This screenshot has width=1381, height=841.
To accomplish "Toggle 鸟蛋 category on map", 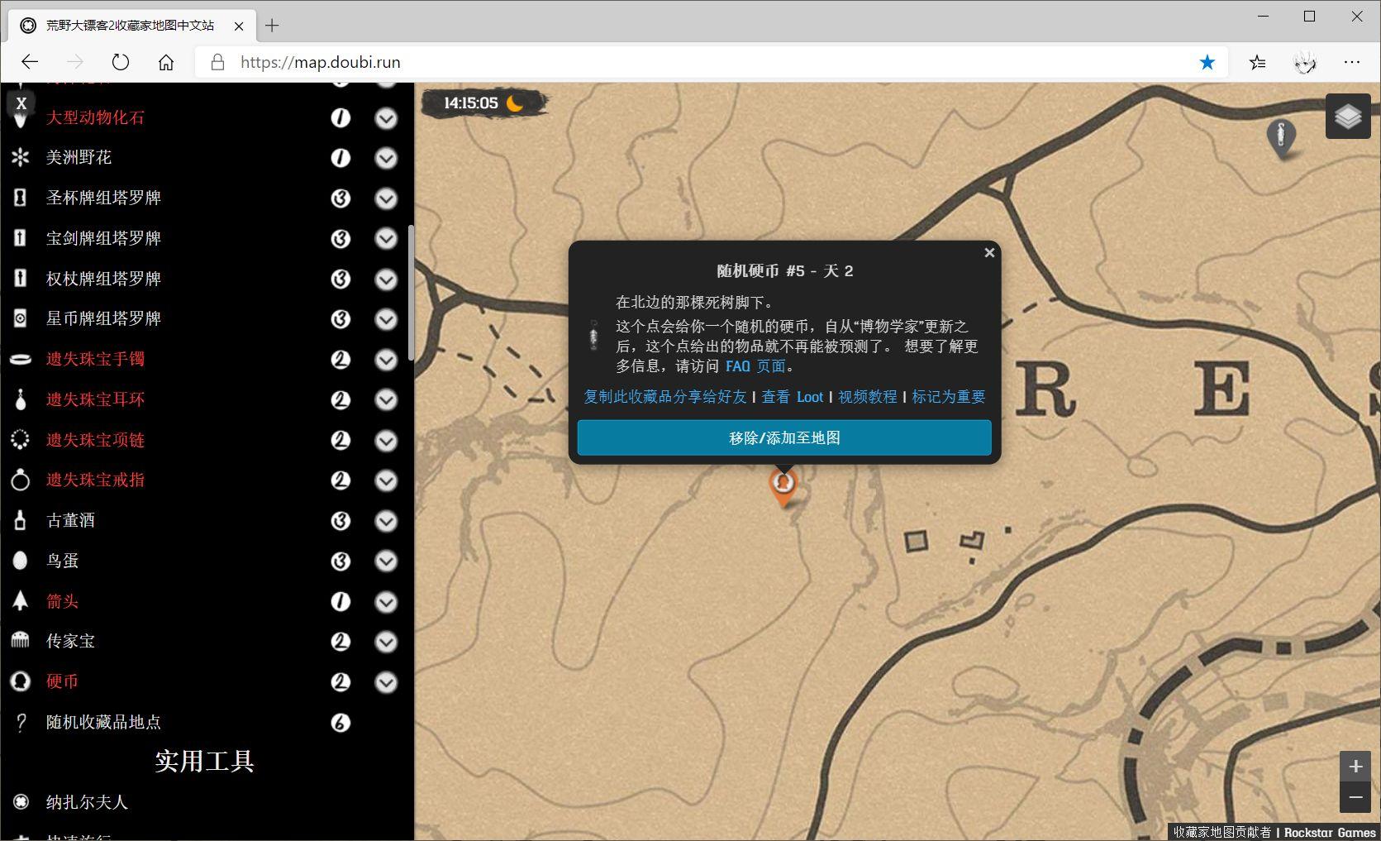I will pos(63,561).
